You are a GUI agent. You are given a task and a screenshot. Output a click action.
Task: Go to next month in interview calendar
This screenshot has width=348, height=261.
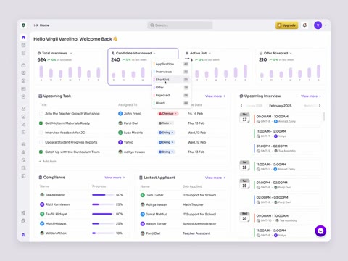(x=320, y=106)
